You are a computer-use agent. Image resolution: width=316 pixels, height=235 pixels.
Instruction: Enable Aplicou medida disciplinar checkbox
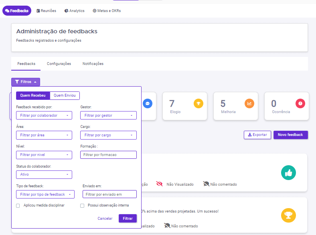pyautogui.click(x=18, y=205)
